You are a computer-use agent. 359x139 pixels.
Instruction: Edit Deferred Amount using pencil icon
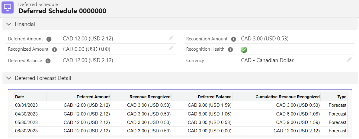[x=171, y=38]
